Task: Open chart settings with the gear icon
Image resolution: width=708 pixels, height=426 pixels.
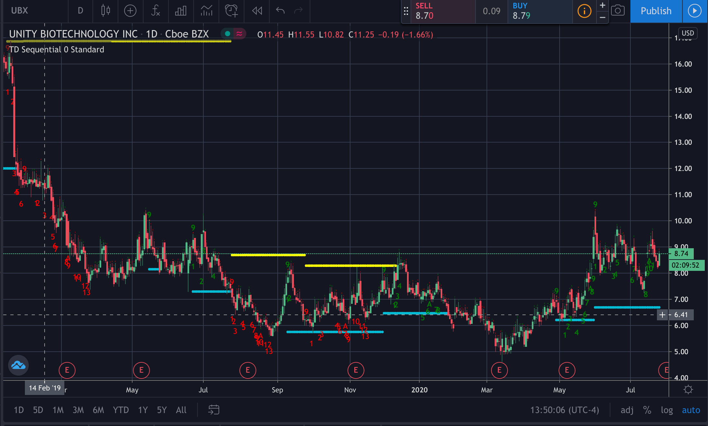Action: 688,389
